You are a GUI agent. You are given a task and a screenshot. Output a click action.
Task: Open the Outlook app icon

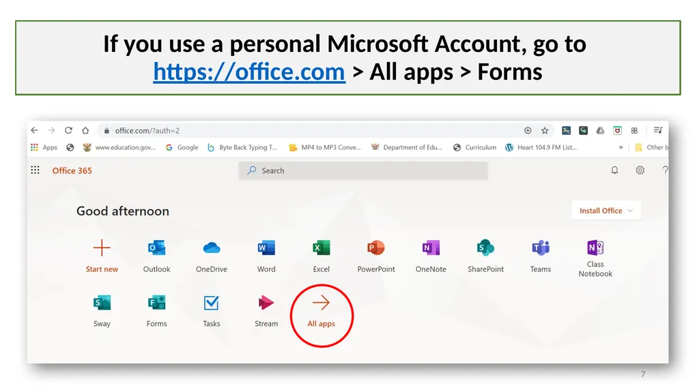[x=156, y=247]
